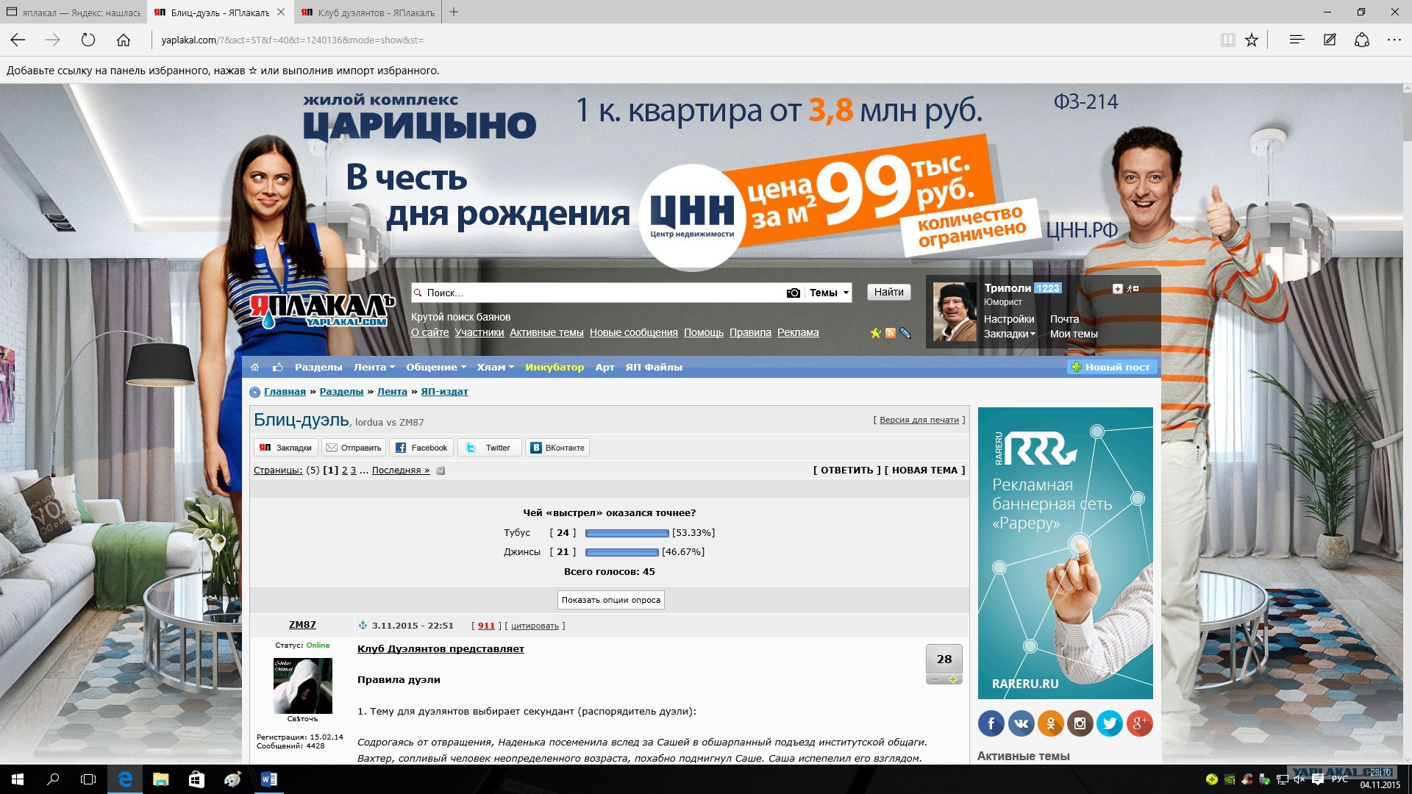
Task: Switch to the яплакал Яндекс browser tab
Action: pos(73,12)
